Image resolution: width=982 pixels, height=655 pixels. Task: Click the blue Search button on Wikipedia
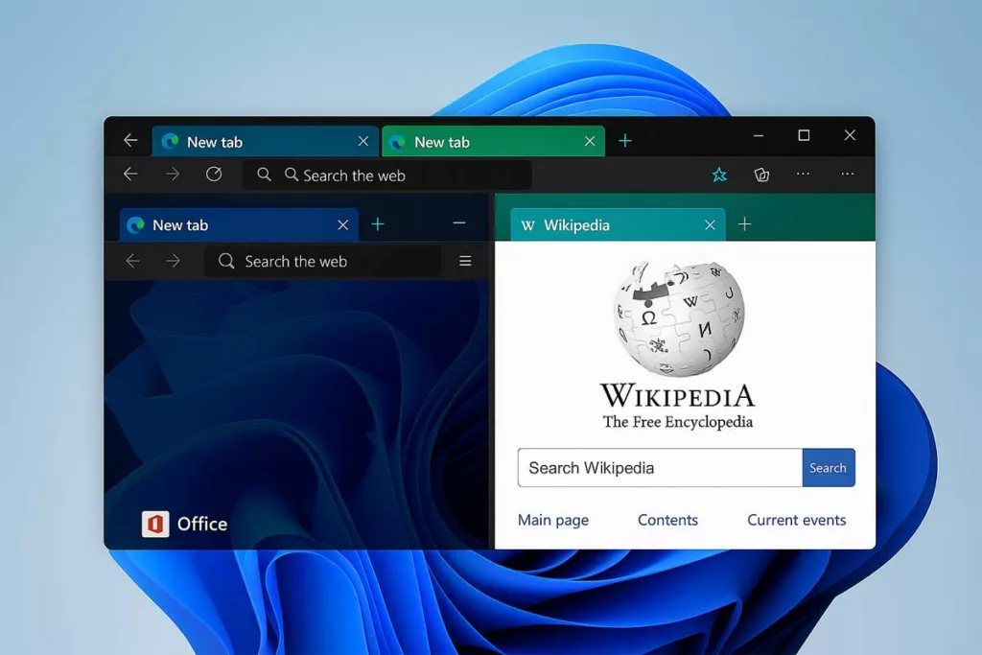[x=829, y=468]
